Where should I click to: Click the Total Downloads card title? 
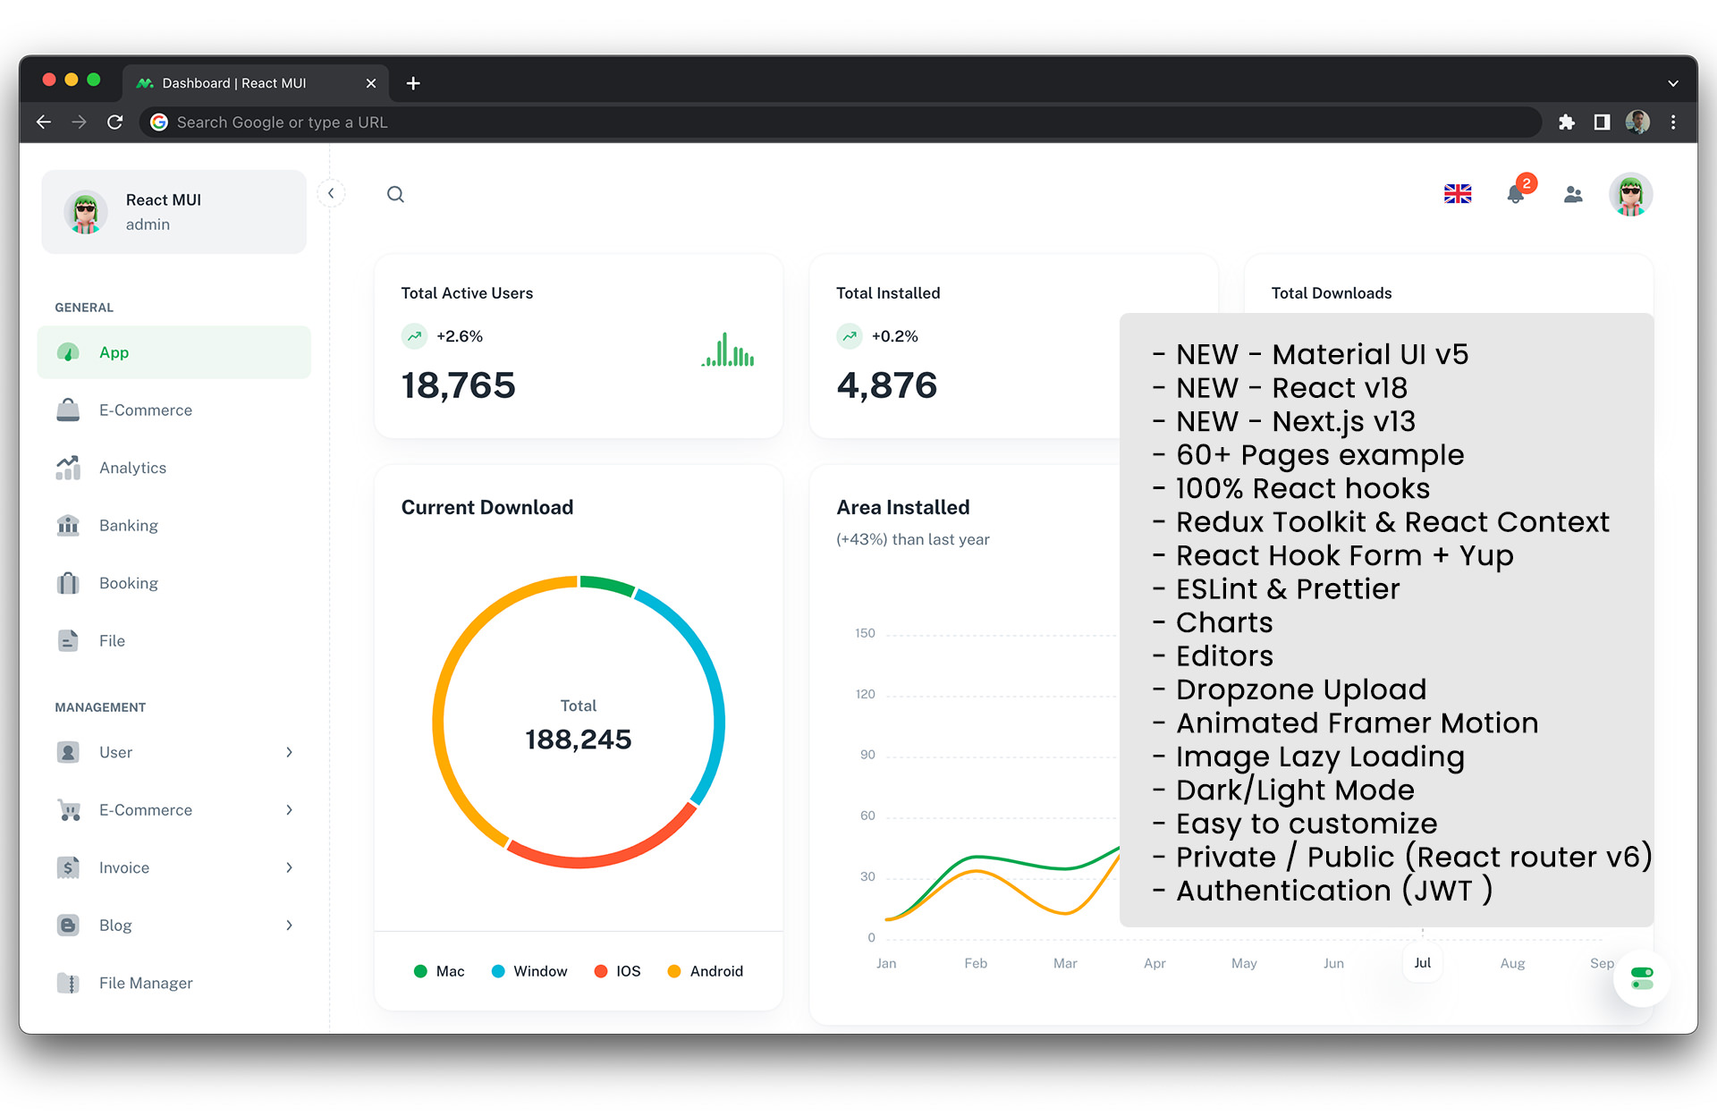tap(1332, 293)
